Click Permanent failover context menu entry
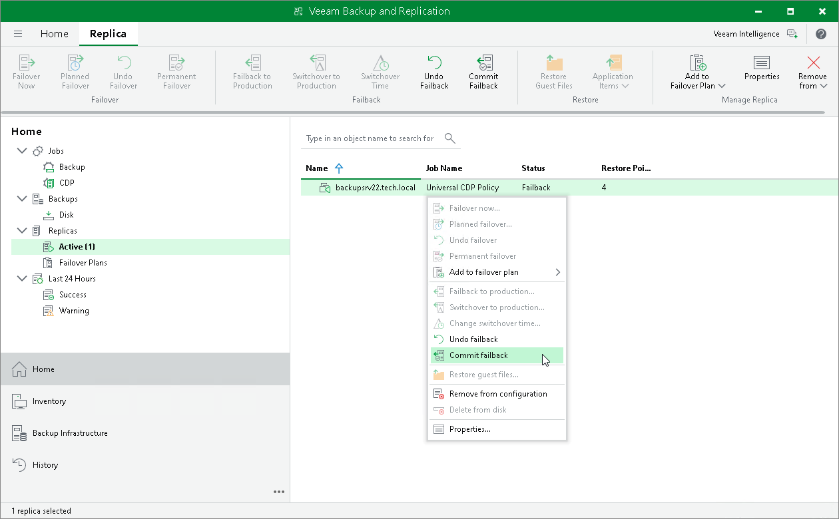The height and width of the screenshot is (519, 839). (x=497, y=256)
